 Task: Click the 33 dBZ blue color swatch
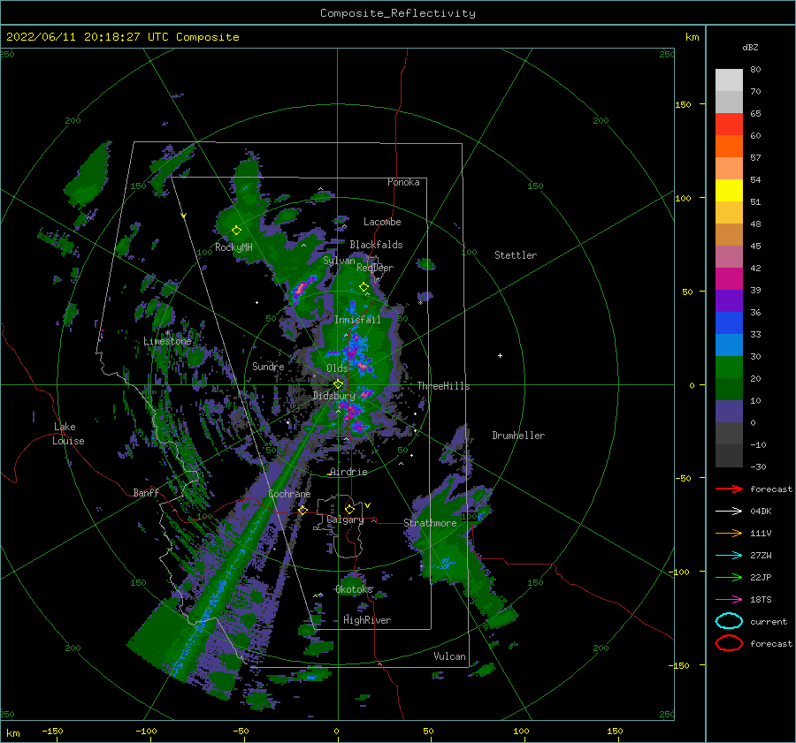[729, 322]
